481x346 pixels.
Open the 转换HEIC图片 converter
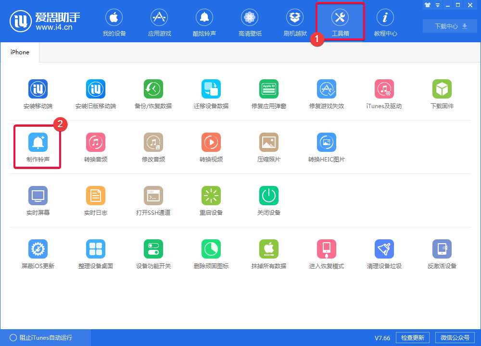[x=326, y=142]
